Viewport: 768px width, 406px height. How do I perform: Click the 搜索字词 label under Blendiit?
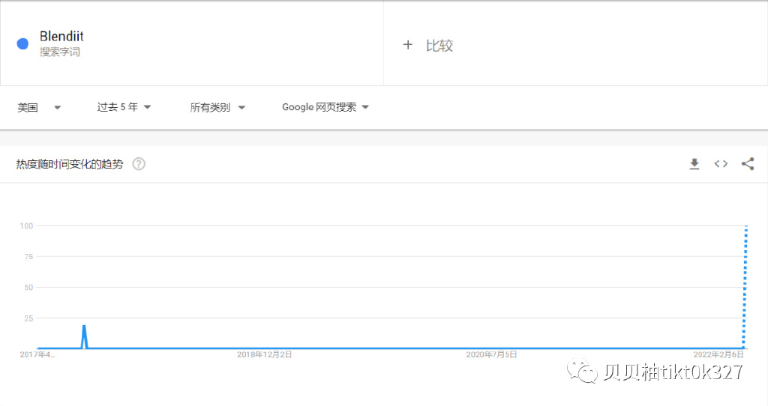[x=60, y=52]
